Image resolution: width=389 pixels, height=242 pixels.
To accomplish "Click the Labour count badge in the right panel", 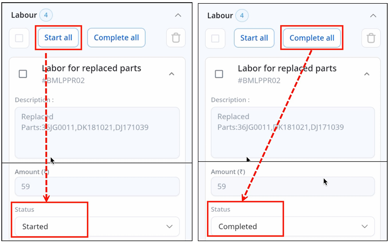I will [x=242, y=16].
